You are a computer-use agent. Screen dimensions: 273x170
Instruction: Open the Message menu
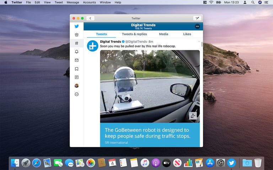[x=73, y=2]
